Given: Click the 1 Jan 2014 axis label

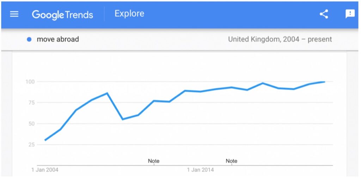Looking at the screenshot, I should [200, 170].
